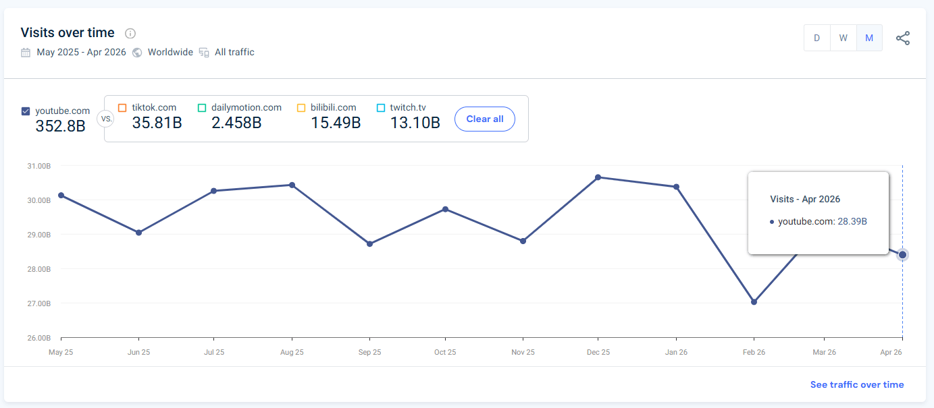Viewport: 934px width, 408px height.
Task: Click the Worldwide region label
Action: pos(170,53)
